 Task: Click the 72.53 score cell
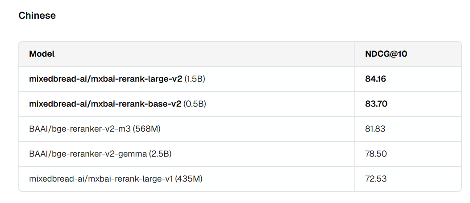click(x=375, y=179)
